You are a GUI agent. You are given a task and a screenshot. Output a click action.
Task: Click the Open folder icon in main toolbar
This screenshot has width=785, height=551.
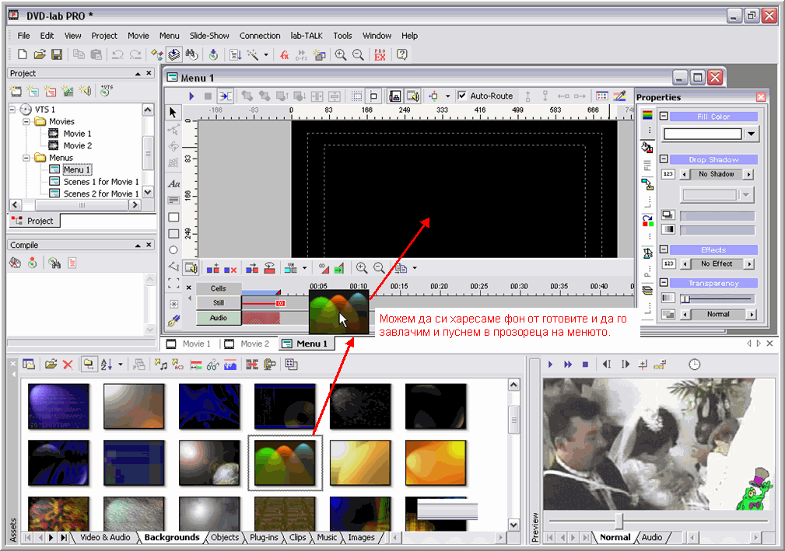(x=40, y=54)
